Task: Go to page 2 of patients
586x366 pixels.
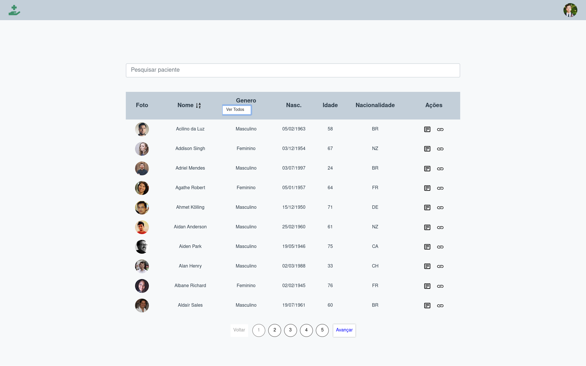Action: point(274,330)
